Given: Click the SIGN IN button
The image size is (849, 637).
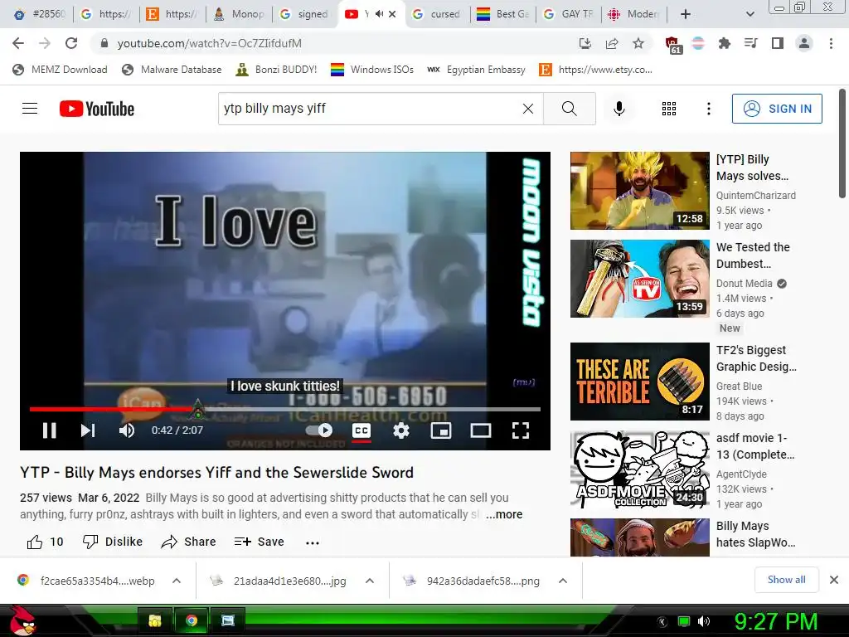Looking at the screenshot, I should click(777, 109).
